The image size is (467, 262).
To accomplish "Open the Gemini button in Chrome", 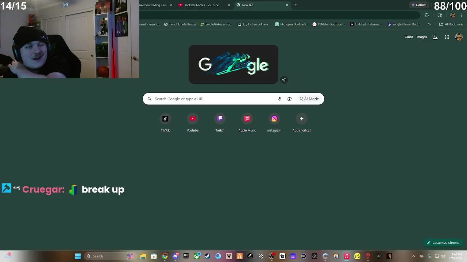I will click(419, 5).
